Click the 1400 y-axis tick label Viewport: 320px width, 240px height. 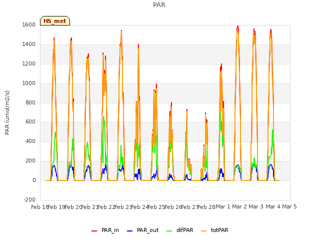(x=29, y=44)
